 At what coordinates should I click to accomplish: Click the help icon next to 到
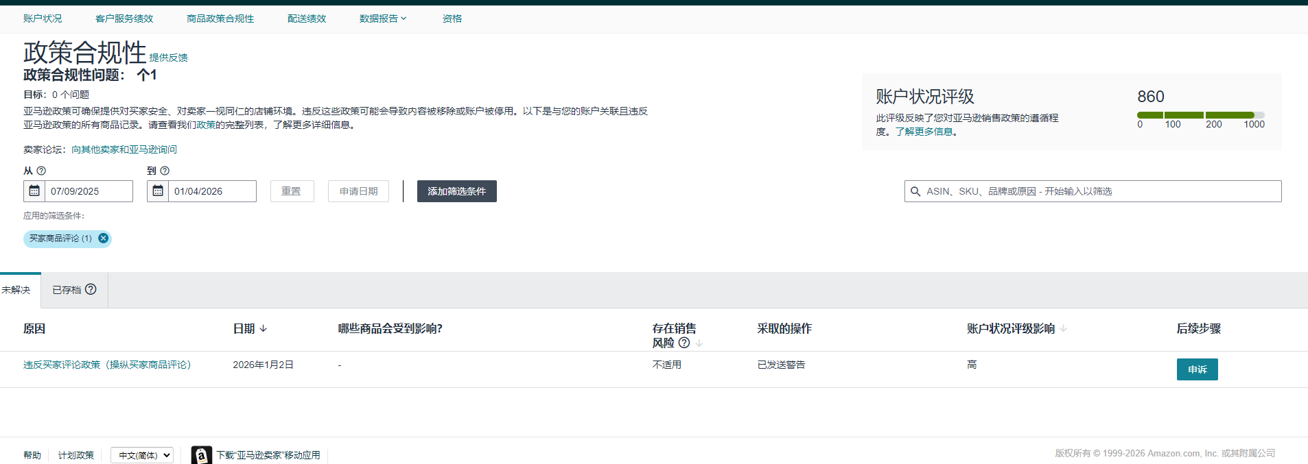(x=165, y=171)
